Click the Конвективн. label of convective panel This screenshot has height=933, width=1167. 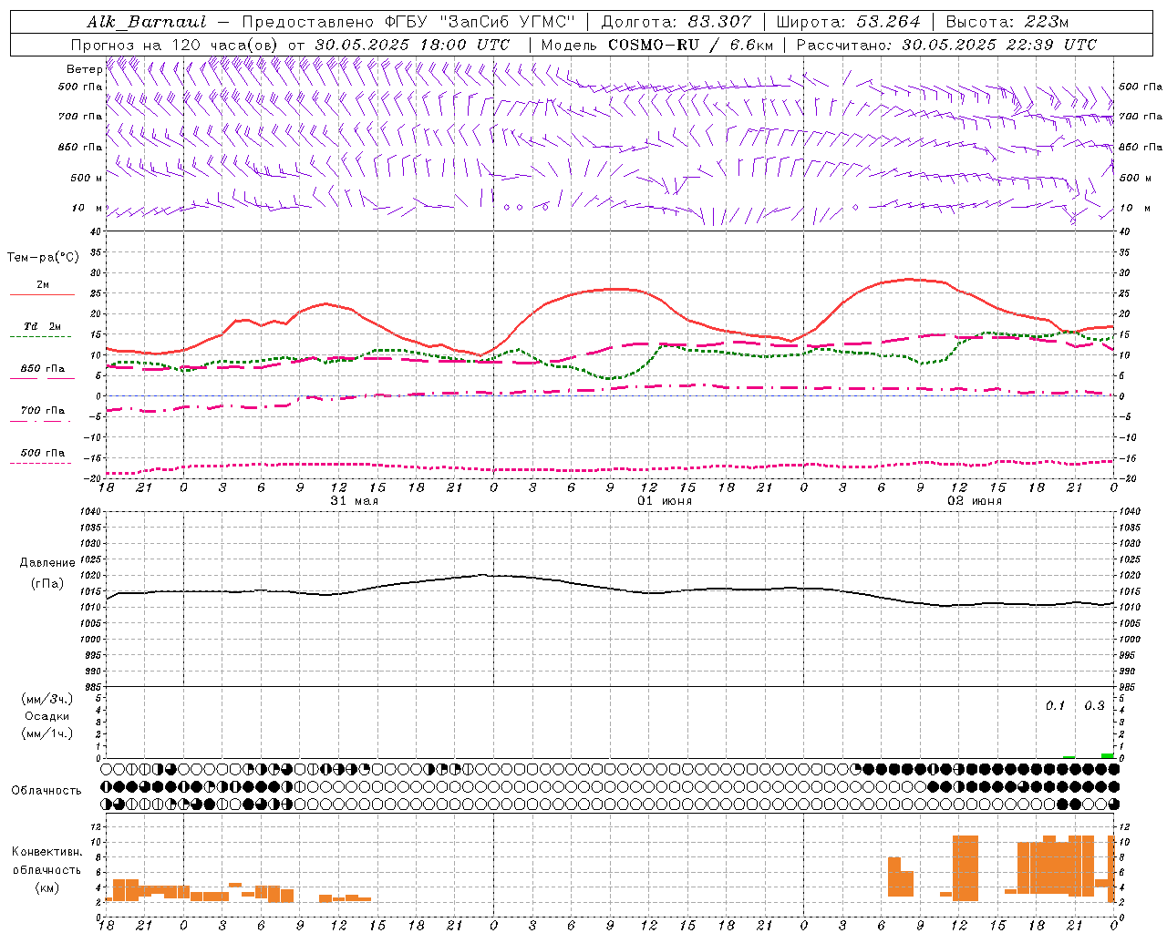pyautogui.click(x=47, y=852)
